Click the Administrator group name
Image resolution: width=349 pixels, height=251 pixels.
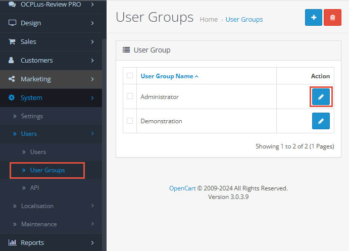[160, 97]
